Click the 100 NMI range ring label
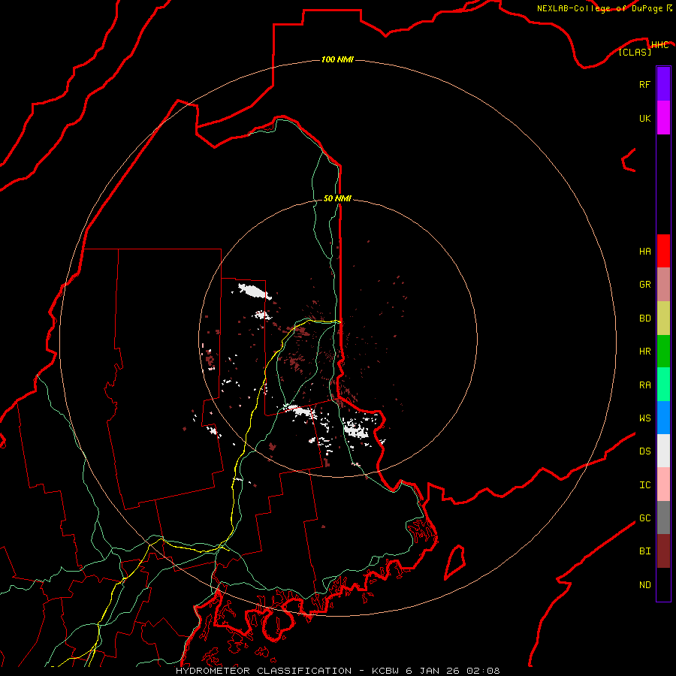This screenshot has width=676, height=676. pos(337,59)
